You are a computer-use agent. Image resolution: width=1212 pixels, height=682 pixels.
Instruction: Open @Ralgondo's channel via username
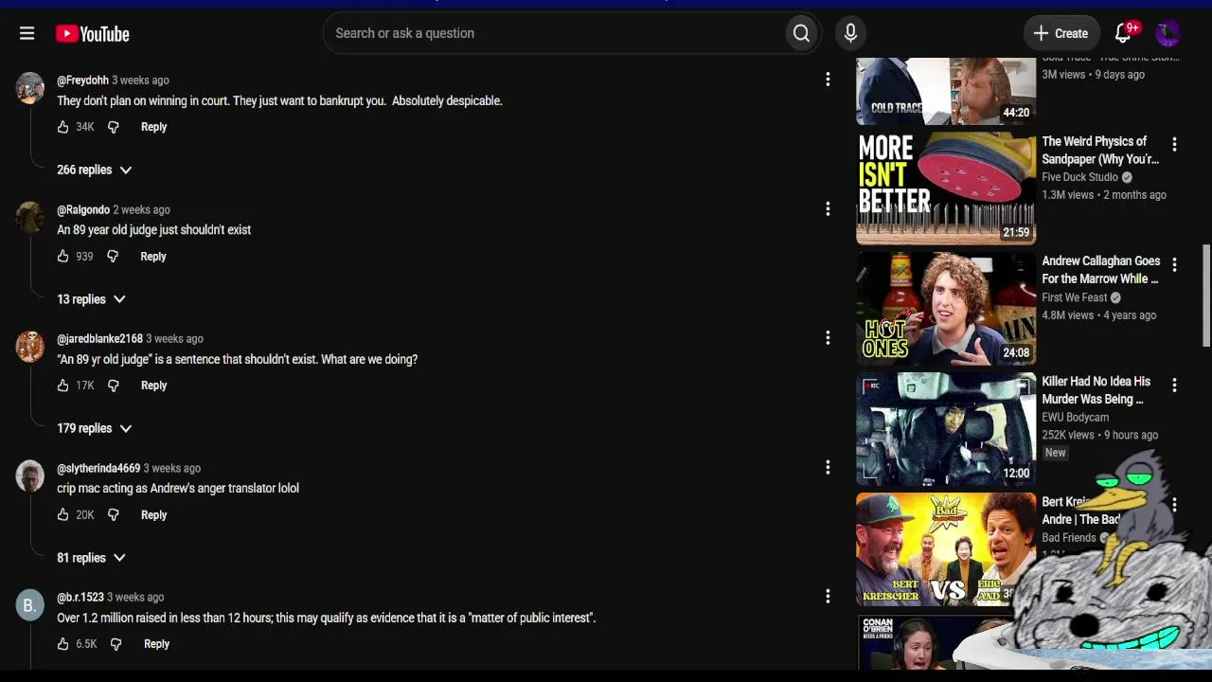point(83,209)
